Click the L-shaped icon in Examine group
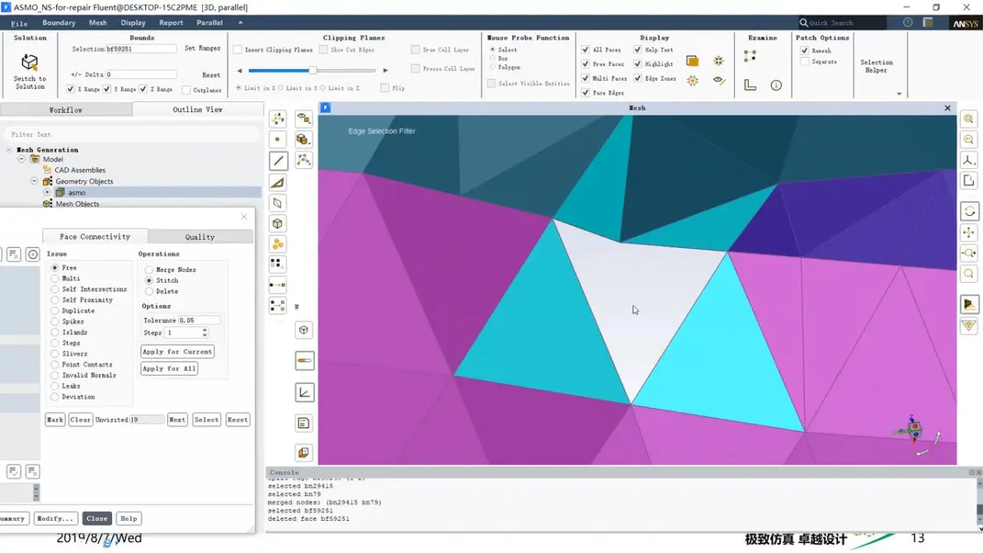 pyautogui.click(x=750, y=85)
